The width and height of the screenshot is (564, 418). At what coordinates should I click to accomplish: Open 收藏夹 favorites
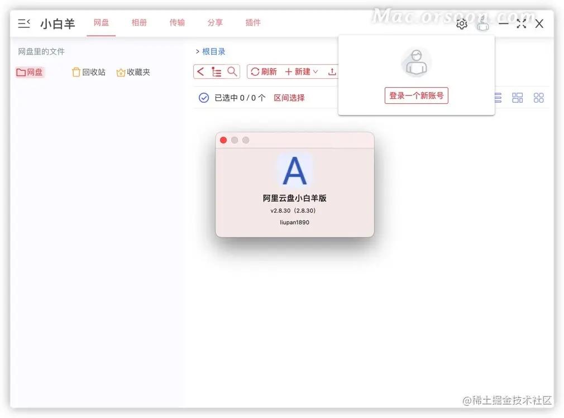point(133,72)
